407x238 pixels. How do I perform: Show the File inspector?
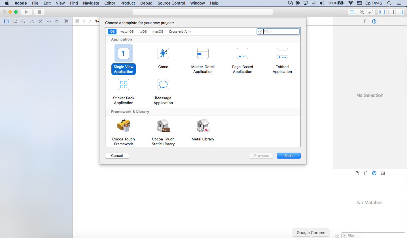point(366,22)
